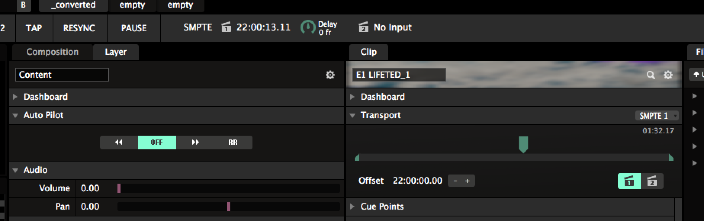
Task: Click the clip magnifier search icon
Action: pos(651,75)
